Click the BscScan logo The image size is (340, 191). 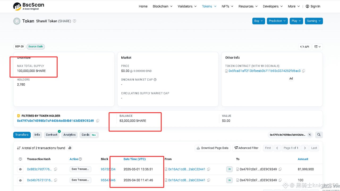29,6
